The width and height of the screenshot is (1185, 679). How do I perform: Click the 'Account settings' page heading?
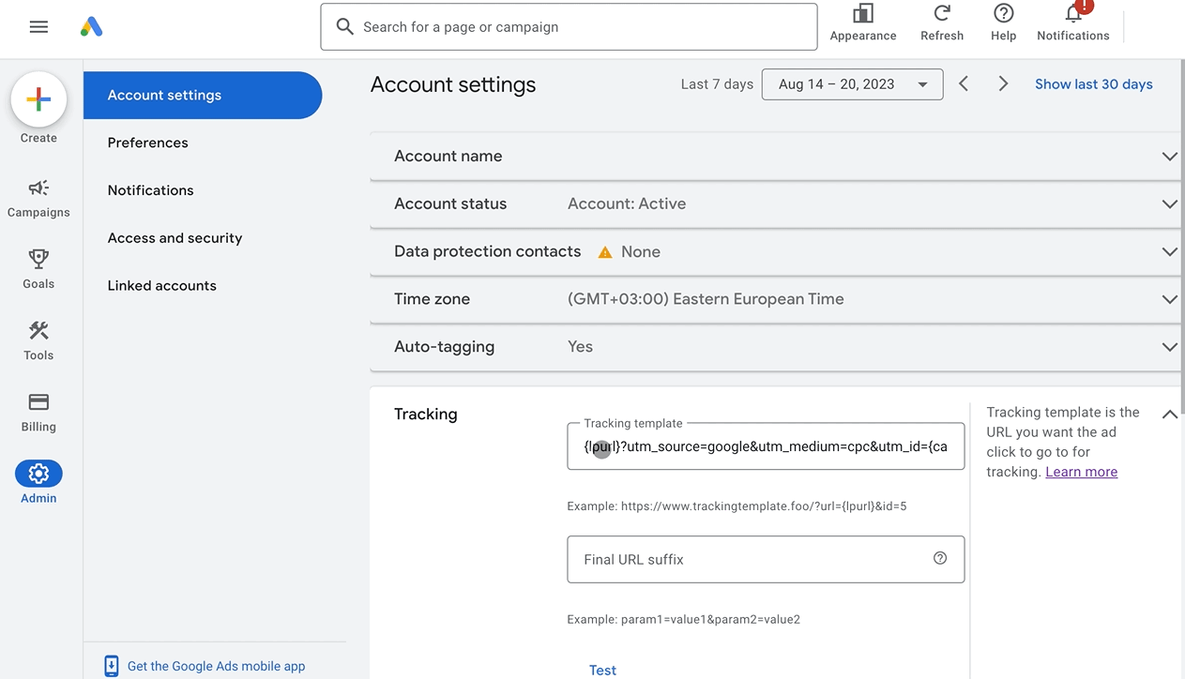[x=453, y=84]
